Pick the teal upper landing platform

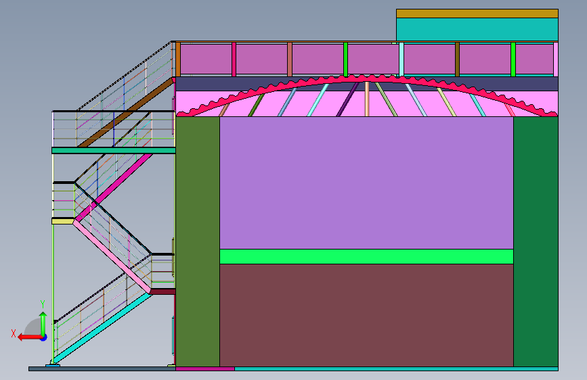[114, 150]
